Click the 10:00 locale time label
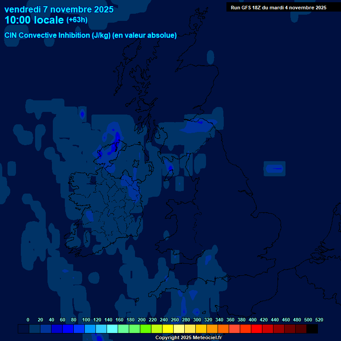 tap(34, 20)
